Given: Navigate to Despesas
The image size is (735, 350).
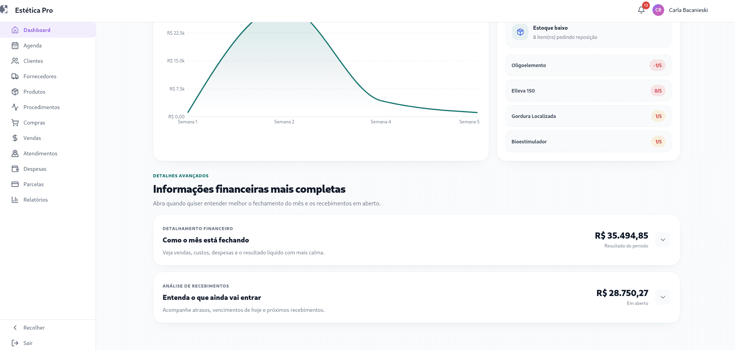Looking at the screenshot, I should click(x=48, y=169).
